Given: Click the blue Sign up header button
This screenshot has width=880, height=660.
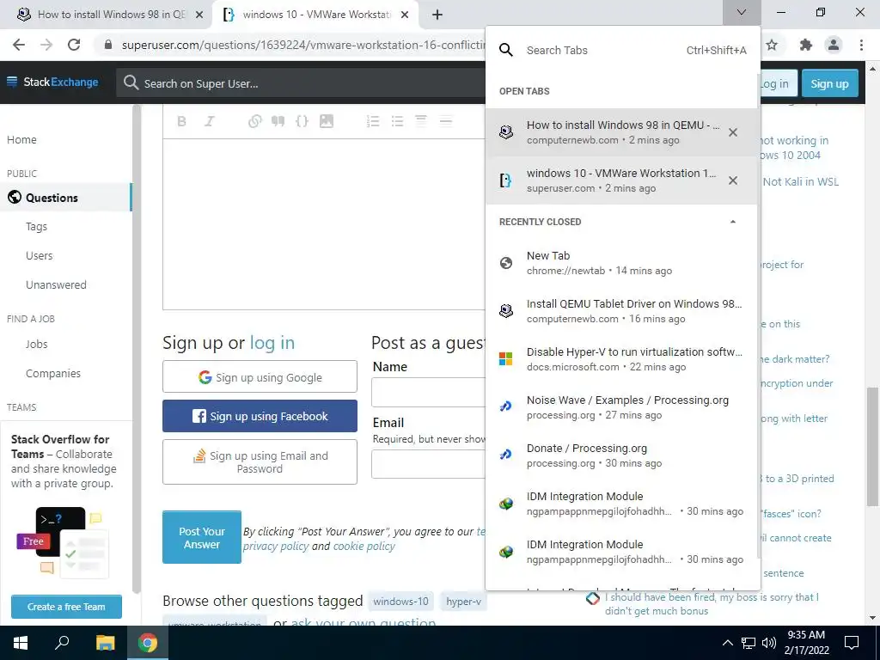Looking at the screenshot, I should [829, 83].
